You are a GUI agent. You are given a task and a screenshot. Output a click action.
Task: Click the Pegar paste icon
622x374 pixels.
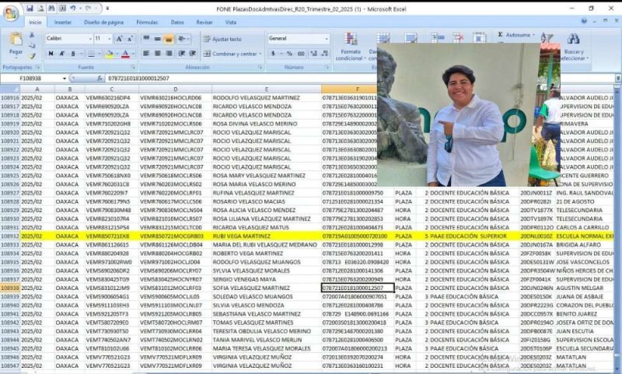(x=16, y=41)
